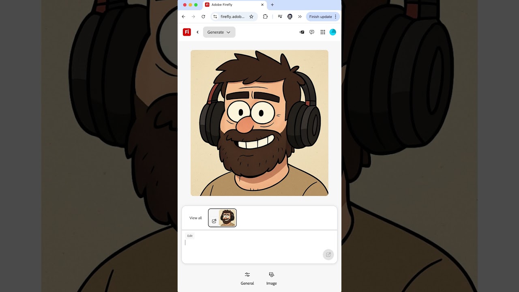Go back using the chevron beside Generate
Image resolution: width=519 pixels, height=292 pixels.
(197, 32)
